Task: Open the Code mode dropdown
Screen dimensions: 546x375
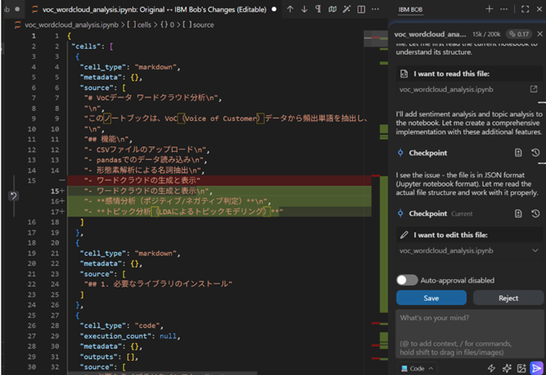Action: (x=417, y=368)
